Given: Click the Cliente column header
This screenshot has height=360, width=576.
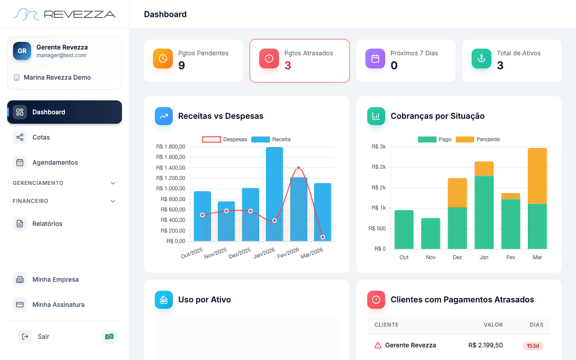Looking at the screenshot, I should 387,324.
